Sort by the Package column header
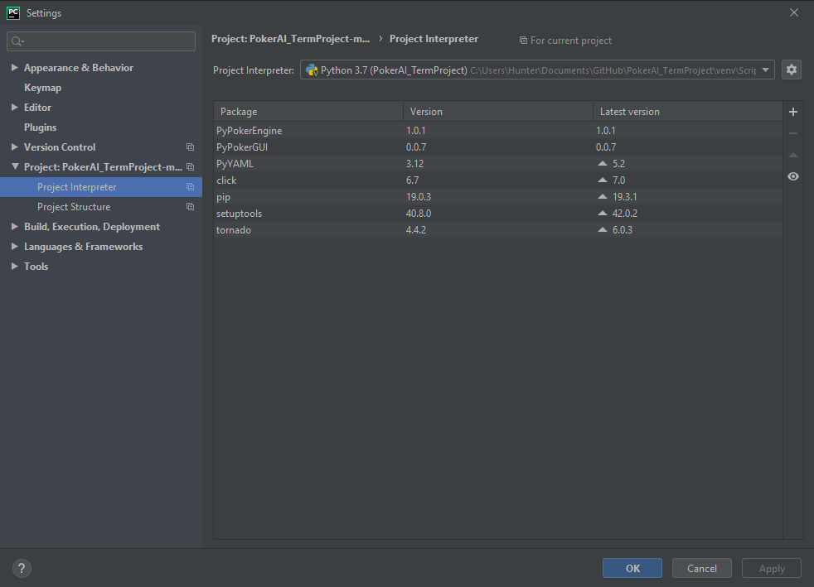Screen dimensions: 814x587 pyautogui.click(x=308, y=112)
